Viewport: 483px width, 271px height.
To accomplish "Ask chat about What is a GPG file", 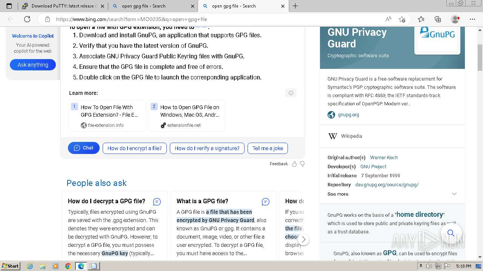I will pos(266,202).
